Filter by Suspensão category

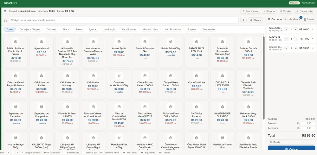click(209, 29)
